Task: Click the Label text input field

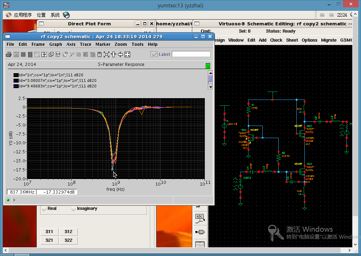Action: pyautogui.click(x=191, y=54)
